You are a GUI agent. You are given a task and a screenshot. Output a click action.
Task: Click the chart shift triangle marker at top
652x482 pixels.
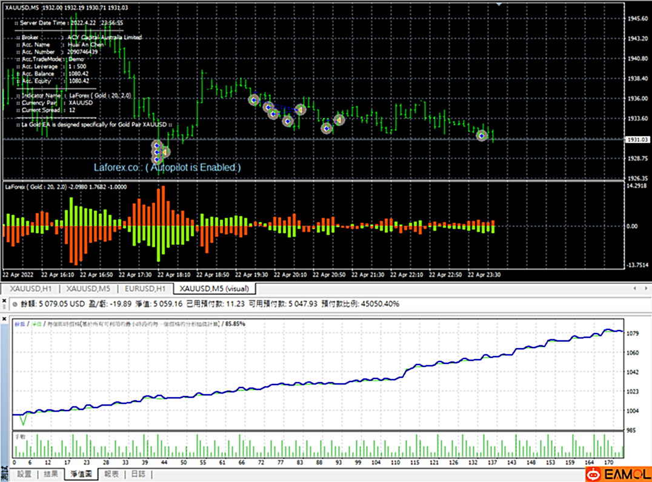(499, 4)
